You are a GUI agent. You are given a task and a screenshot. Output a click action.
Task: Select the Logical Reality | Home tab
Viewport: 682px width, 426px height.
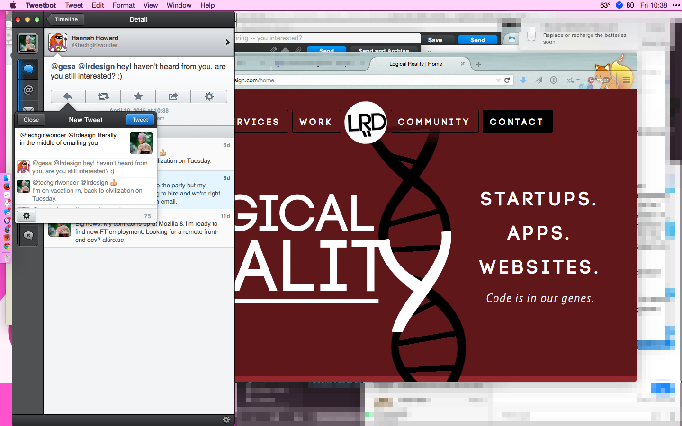419,64
